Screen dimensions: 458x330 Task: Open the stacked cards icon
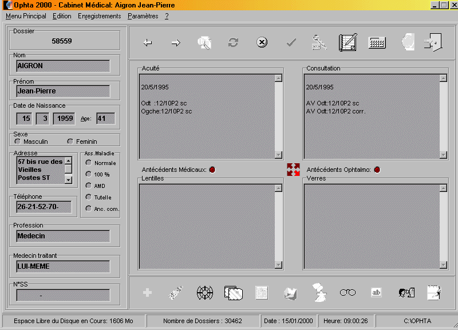coord(234,293)
